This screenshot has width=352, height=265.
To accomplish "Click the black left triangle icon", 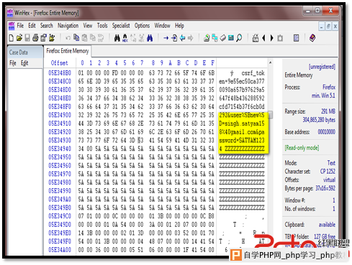I will click(x=263, y=38).
